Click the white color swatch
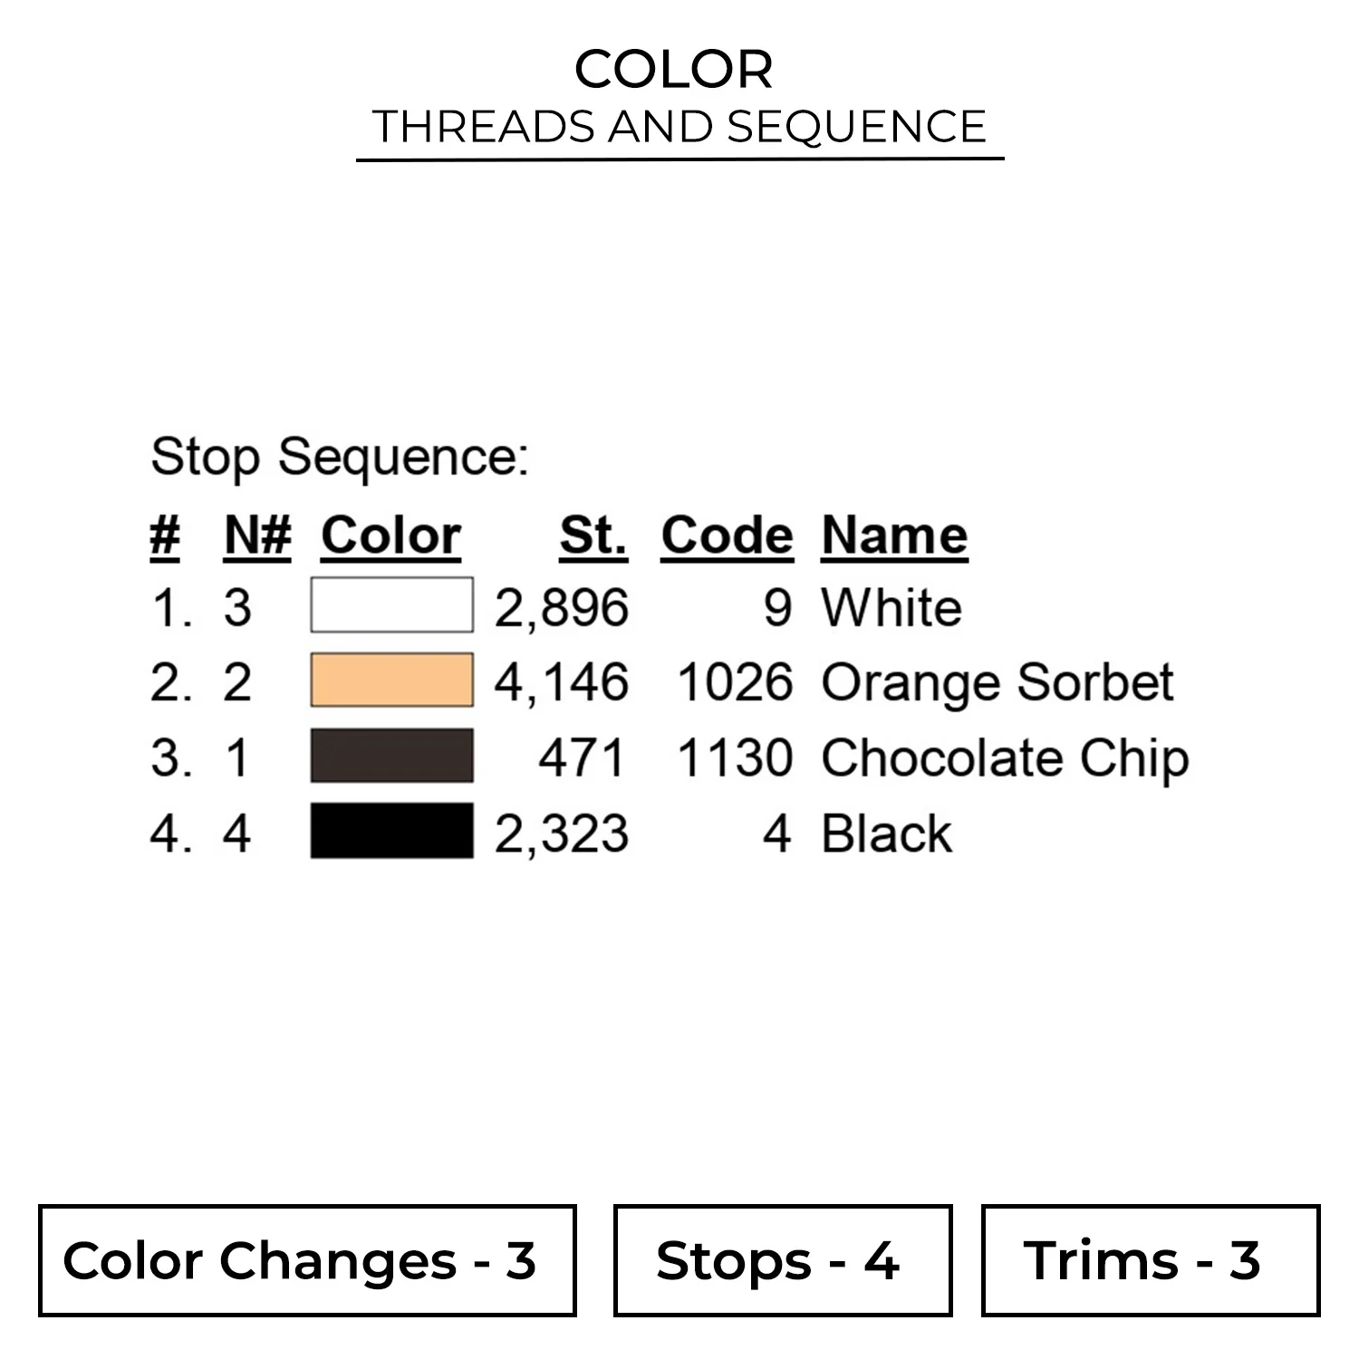 tap(391, 604)
